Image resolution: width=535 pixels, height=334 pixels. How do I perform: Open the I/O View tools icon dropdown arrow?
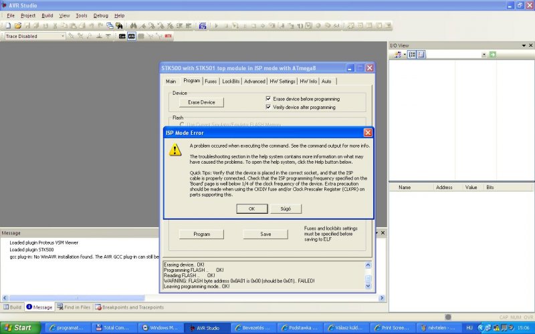pyautogui.click(x=405, y=55)
